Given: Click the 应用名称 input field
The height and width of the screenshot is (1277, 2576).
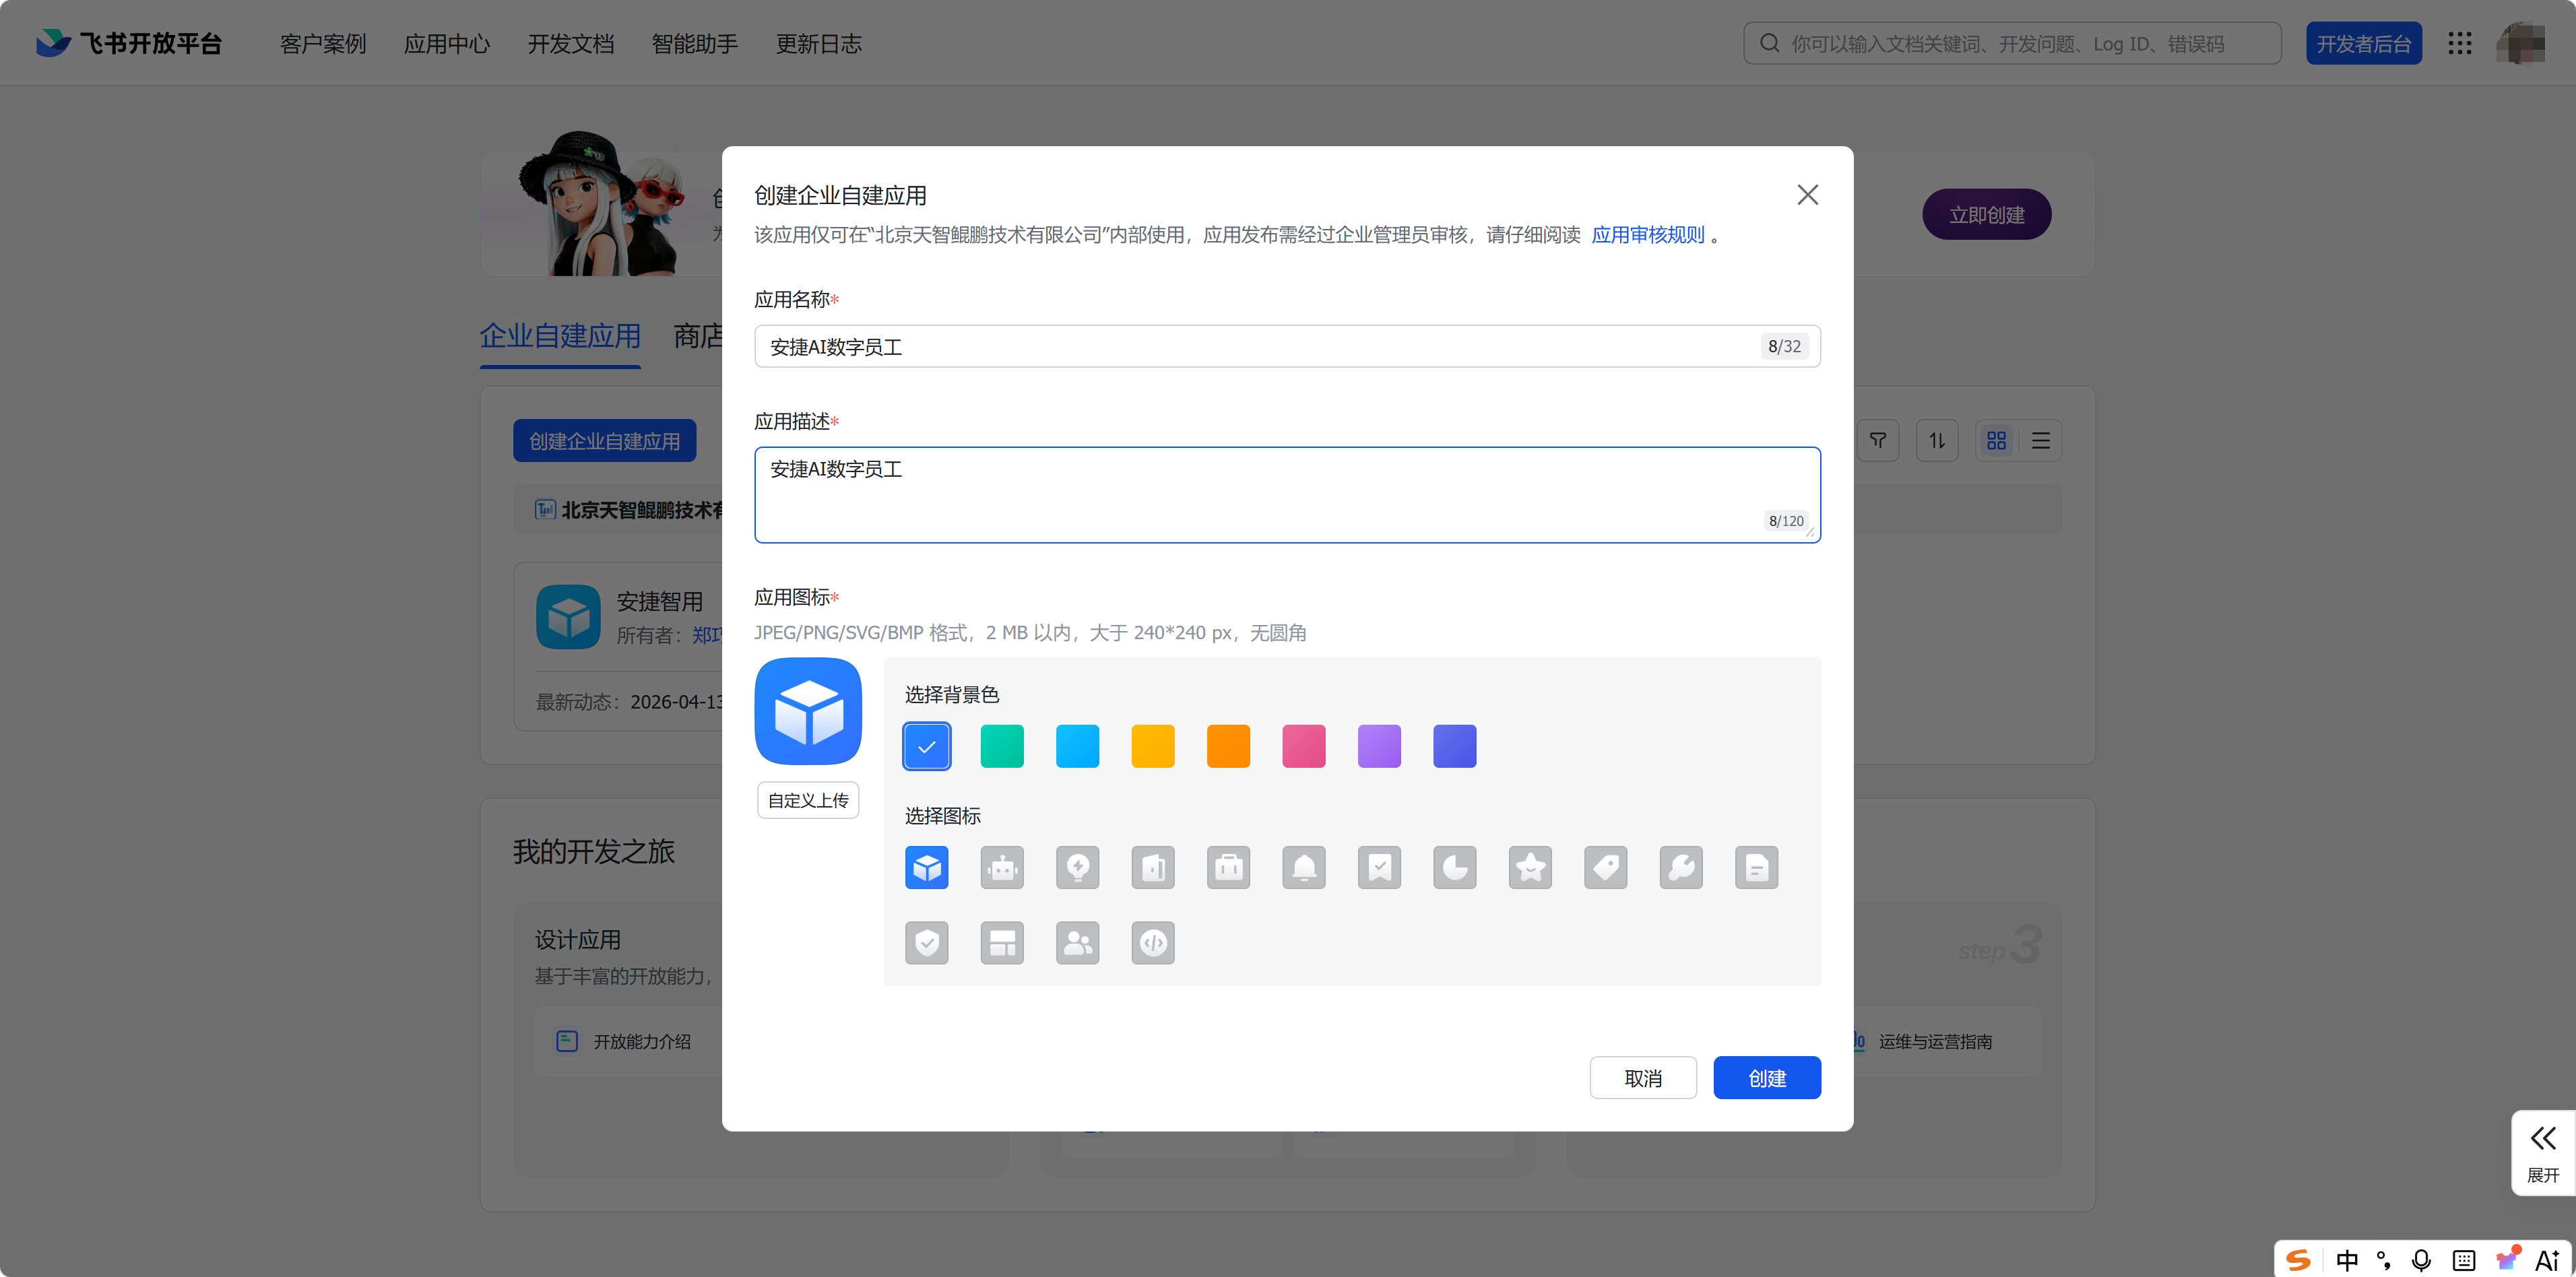Looking at the screenshot, I should (1287, 346).
